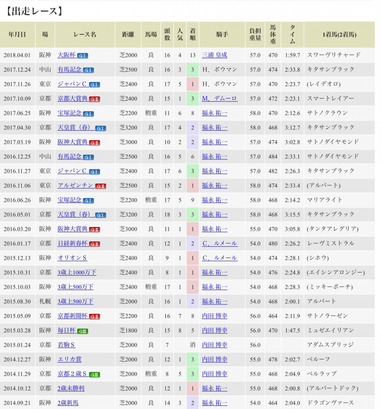Select jockey text H. ボウマン on 有馬記念 row

pos(220,70)
